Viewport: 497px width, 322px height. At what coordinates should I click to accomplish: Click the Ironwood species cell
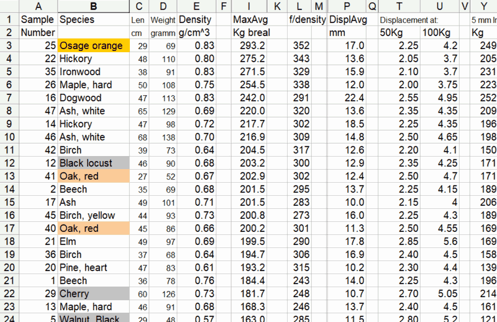pos(93,71)
